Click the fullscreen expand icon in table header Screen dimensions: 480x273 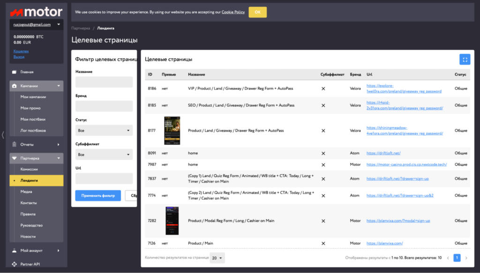pyautogui.click(x=465, y=59)
